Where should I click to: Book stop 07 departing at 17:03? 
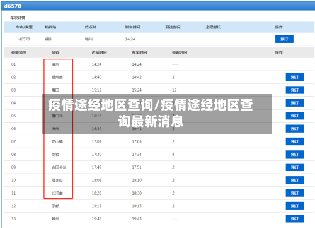coord(295,141)
